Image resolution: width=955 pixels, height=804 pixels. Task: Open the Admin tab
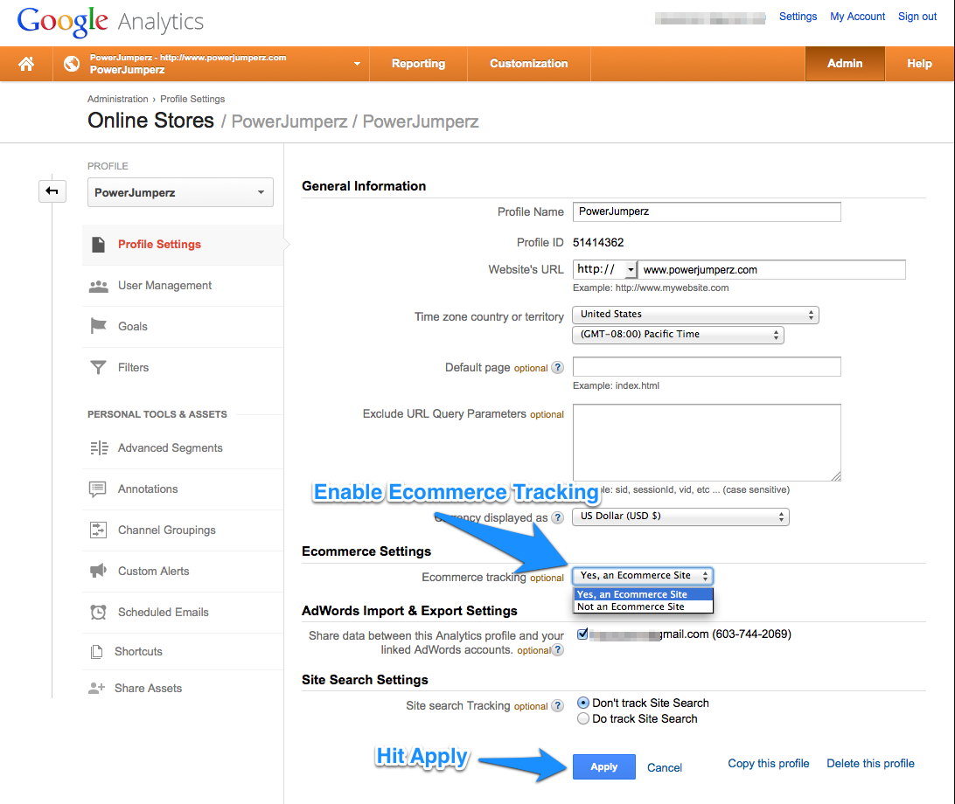click(x=845, y=64)
